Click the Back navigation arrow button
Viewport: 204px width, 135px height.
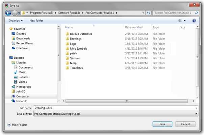pyautogui.click(x=8, y=13)
